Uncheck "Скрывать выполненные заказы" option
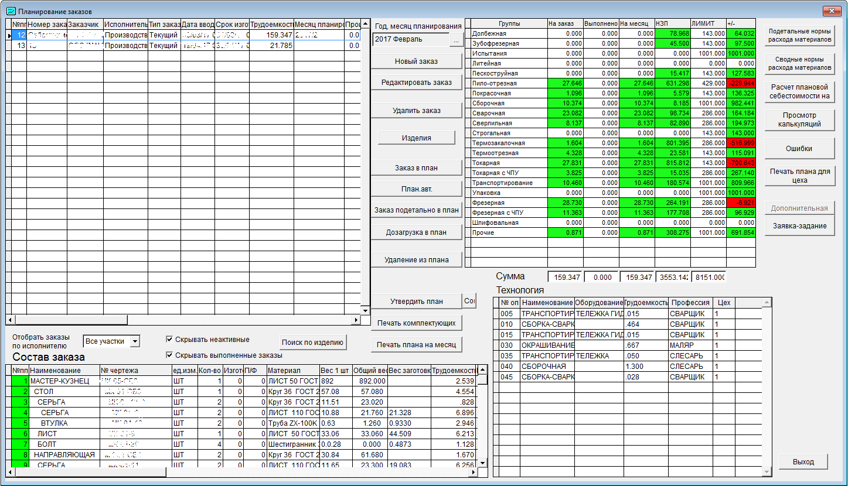Image resolution: width=848 pixels, height=486 pixels. click(x=169, y=355)
